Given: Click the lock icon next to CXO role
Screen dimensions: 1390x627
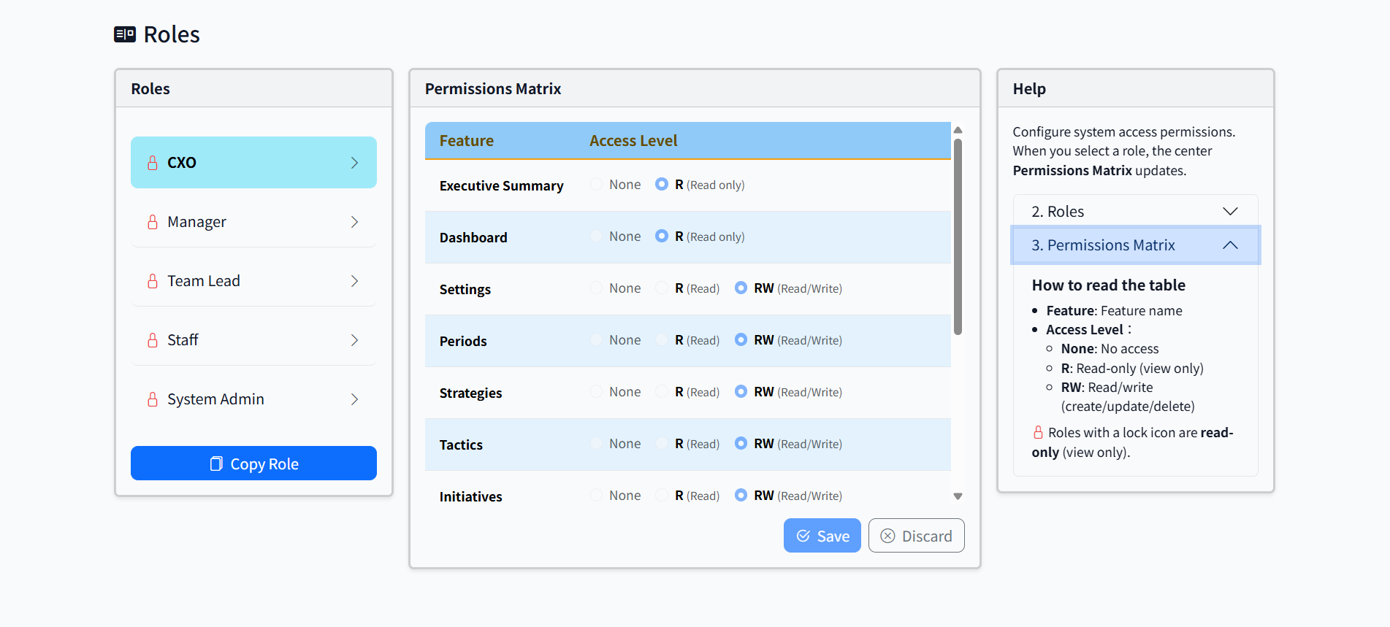Looking at the screenshot, I should tap(153, 162).
